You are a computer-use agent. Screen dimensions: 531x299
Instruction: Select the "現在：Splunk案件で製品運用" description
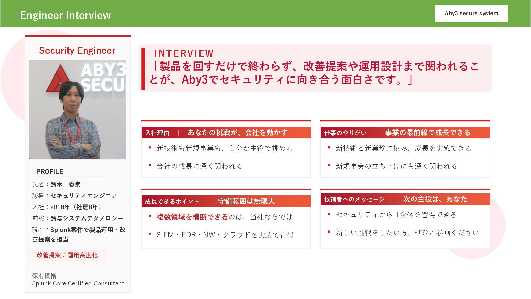pyautogui.click(x=79, y=234)
